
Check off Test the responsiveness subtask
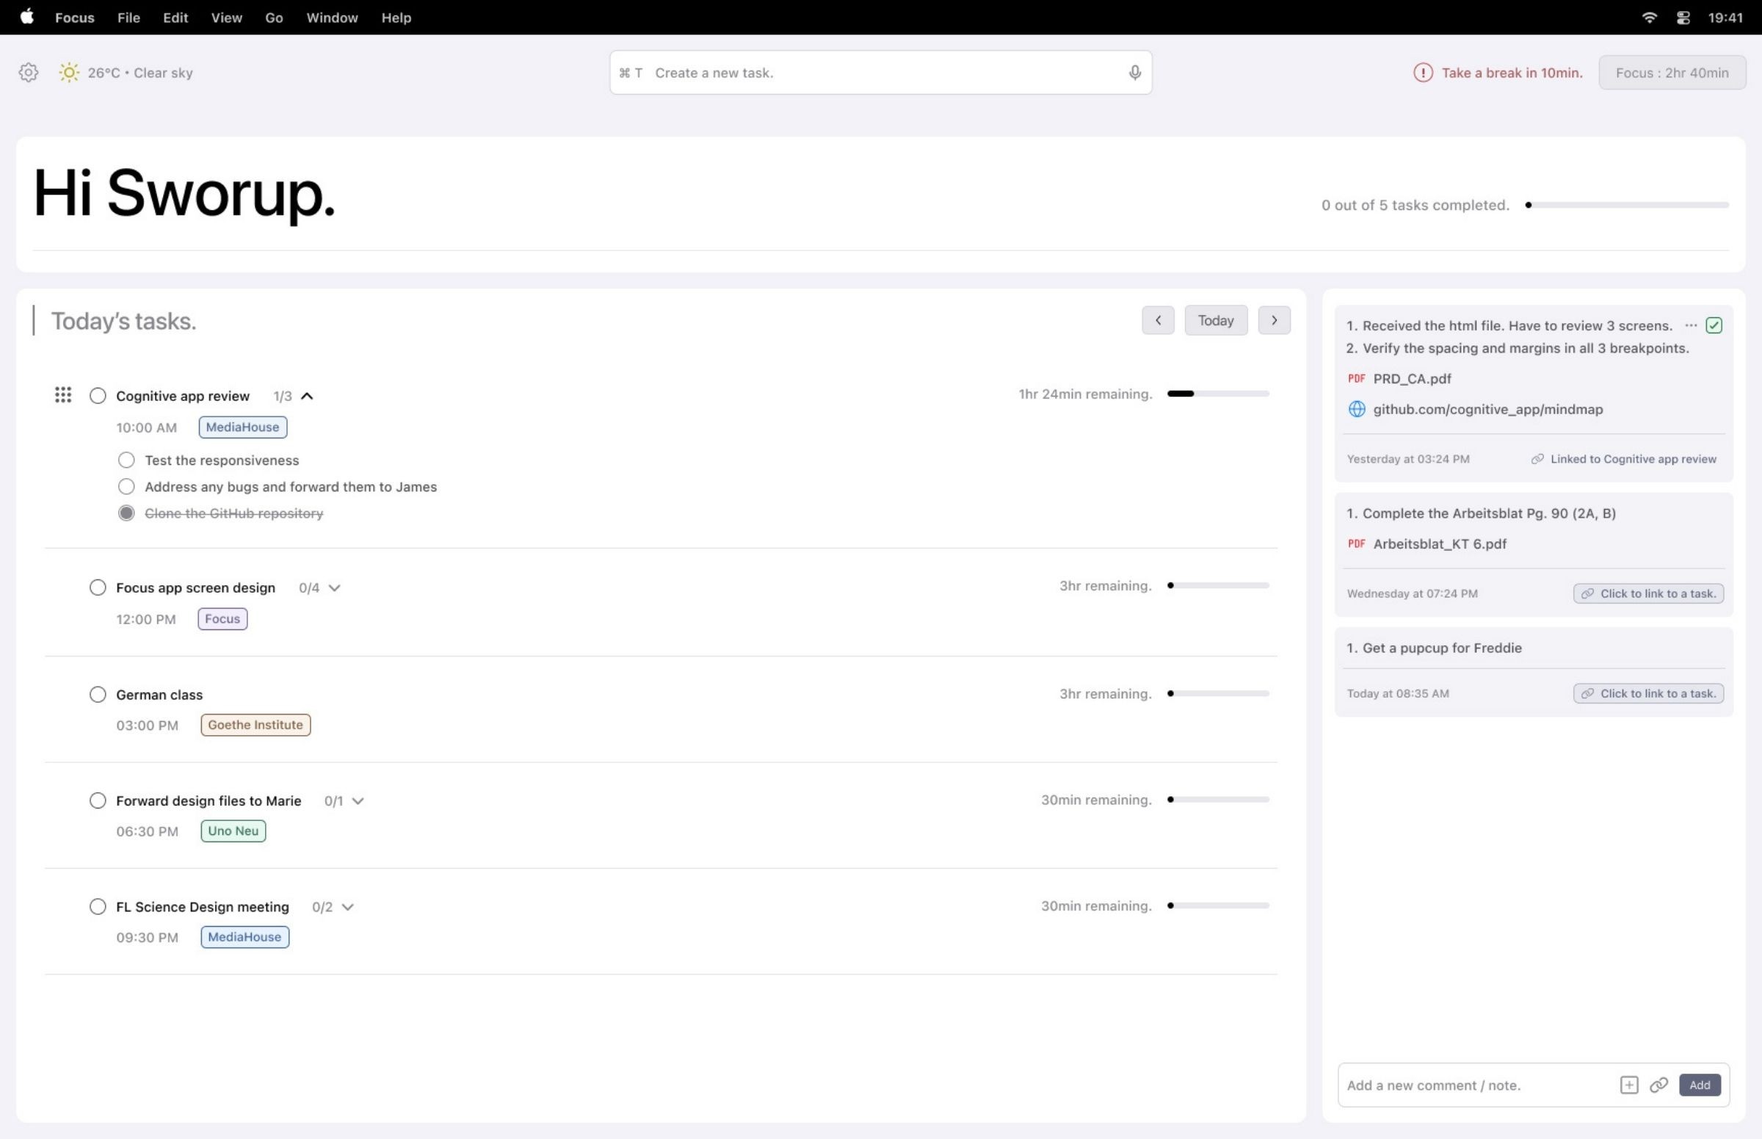click(126, 460)
